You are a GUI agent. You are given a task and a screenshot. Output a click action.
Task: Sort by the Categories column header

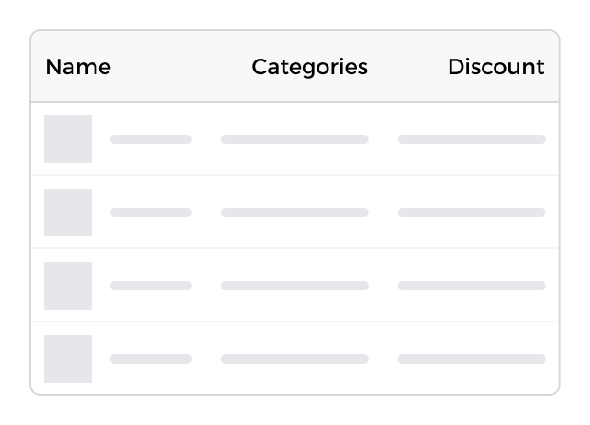coord(309,67)
